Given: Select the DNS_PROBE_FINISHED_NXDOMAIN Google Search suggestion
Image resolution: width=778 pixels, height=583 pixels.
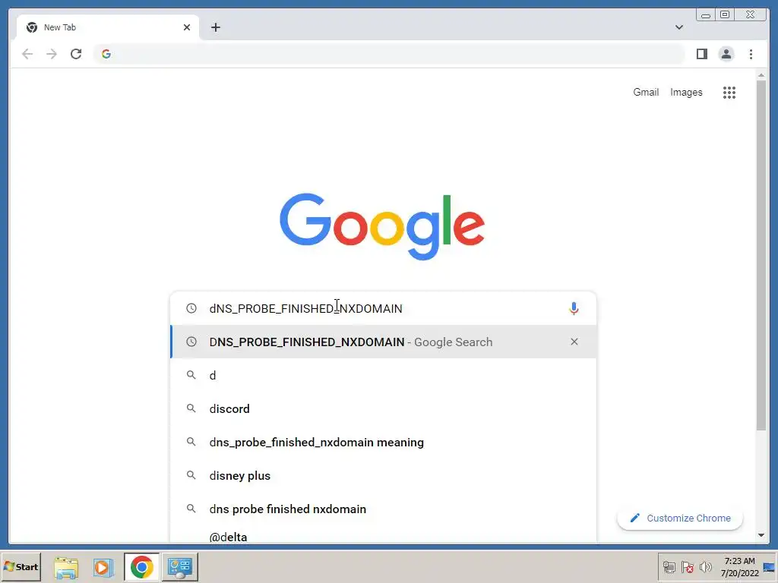Looking at the screenshot, I should (x=383, y=342).
